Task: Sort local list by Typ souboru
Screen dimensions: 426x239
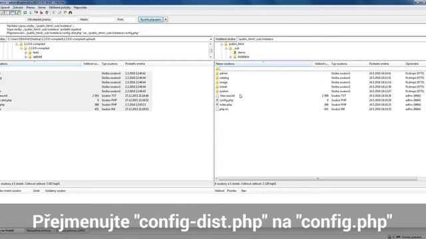Action: point(112,64)
